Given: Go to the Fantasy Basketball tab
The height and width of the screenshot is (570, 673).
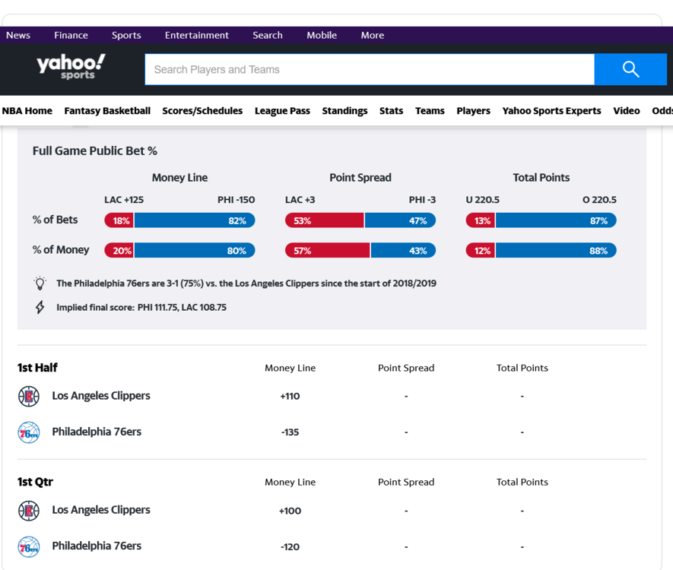Looking at the screenshot, I should point(107,111).
